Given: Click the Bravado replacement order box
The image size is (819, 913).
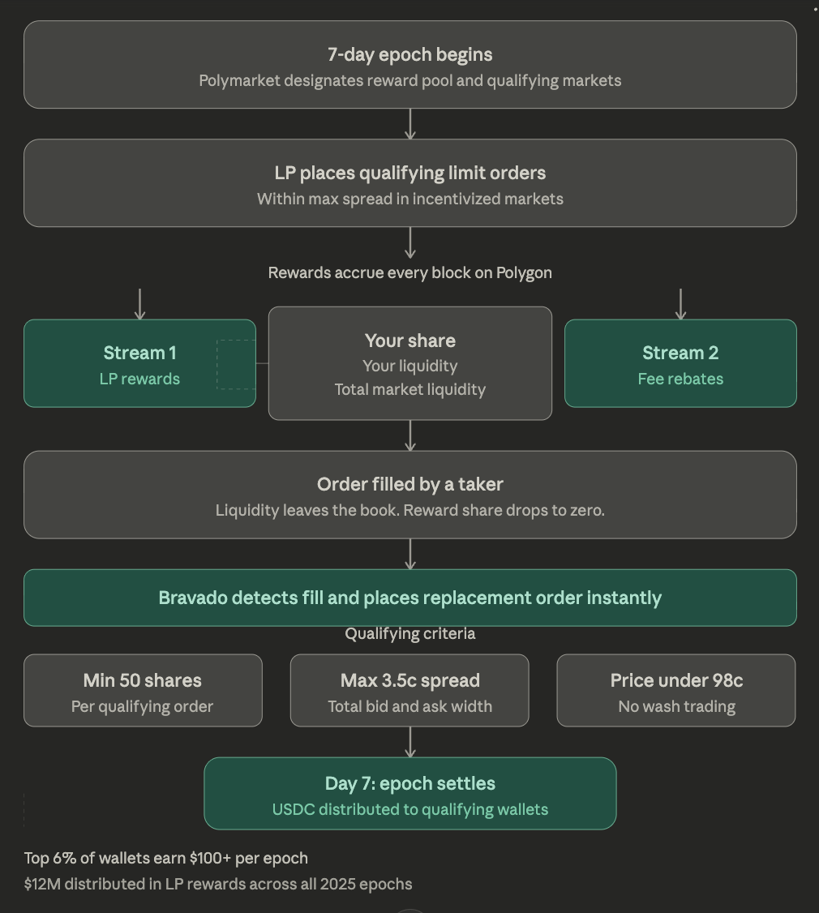Looking at the screenshot, I should (x=409, y=598).
